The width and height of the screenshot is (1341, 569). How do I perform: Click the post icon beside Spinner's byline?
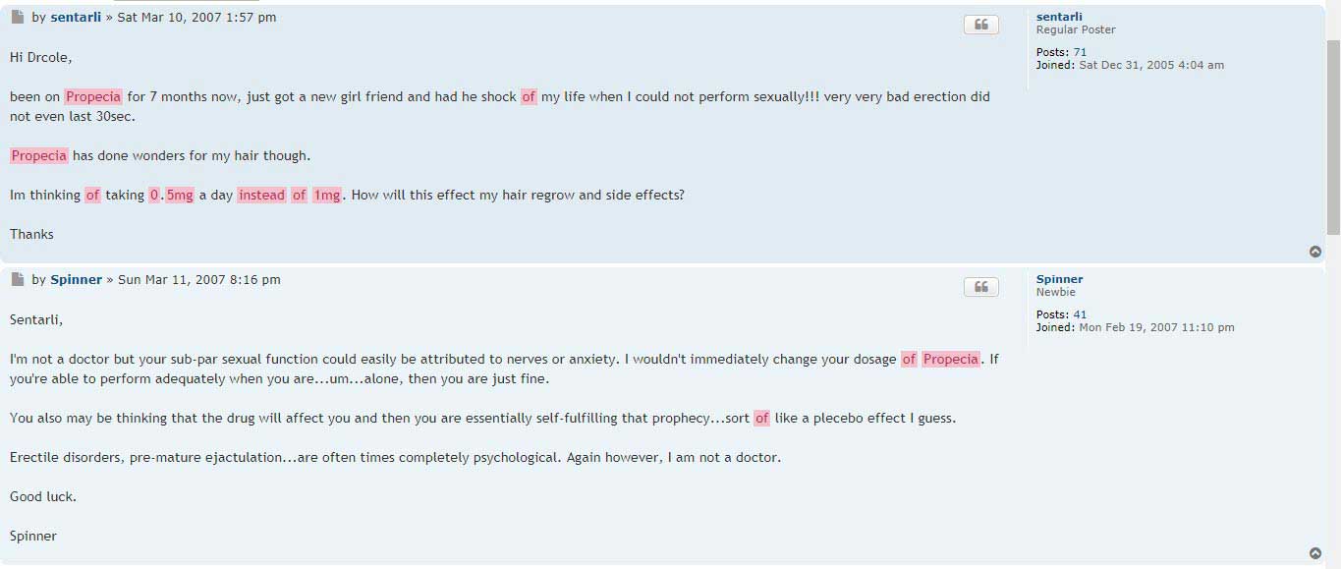[x=18, y=279]
